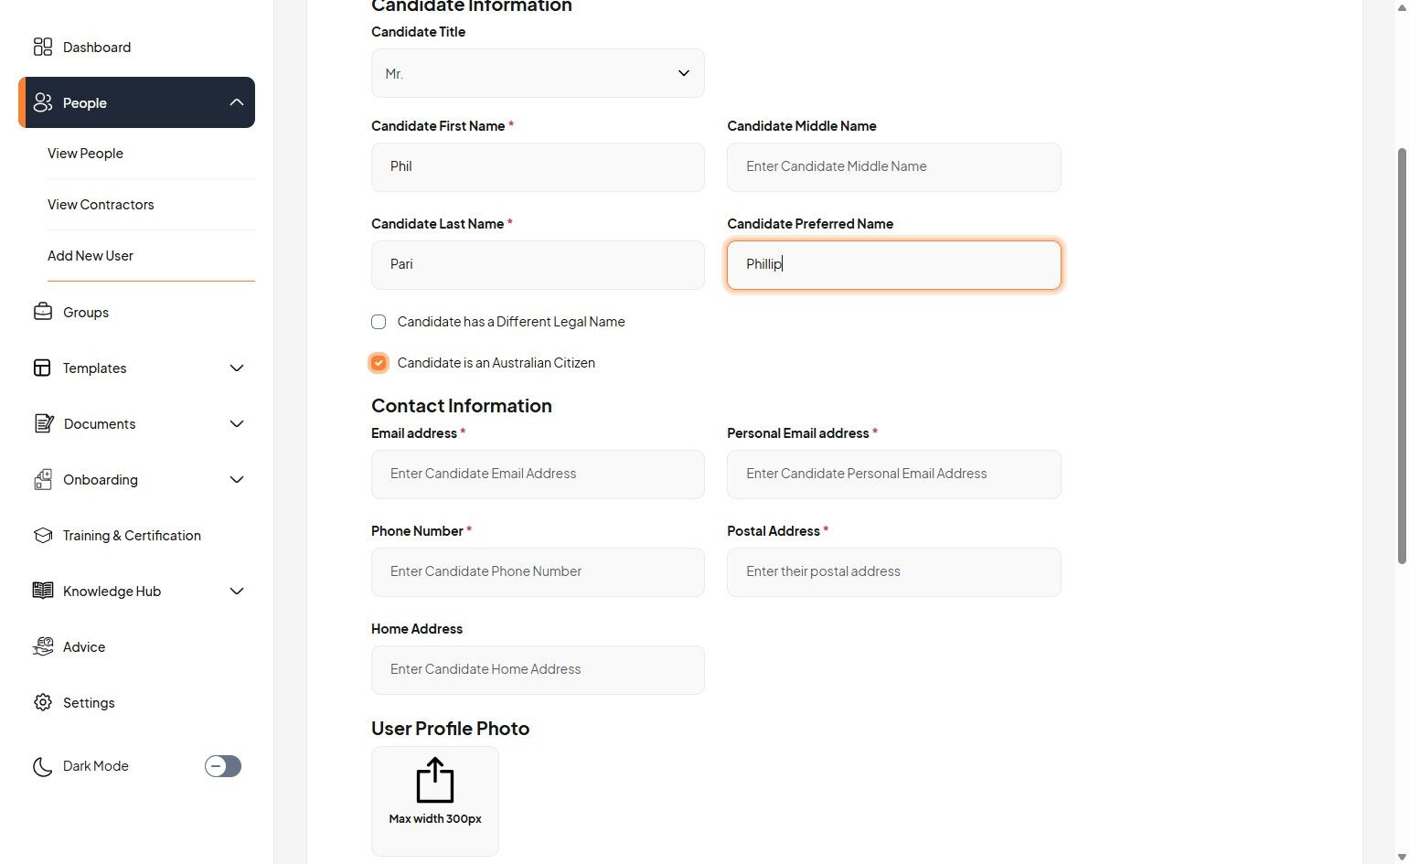
Task: Click the Advice icon in sidebar
Action: click(43, 646)
